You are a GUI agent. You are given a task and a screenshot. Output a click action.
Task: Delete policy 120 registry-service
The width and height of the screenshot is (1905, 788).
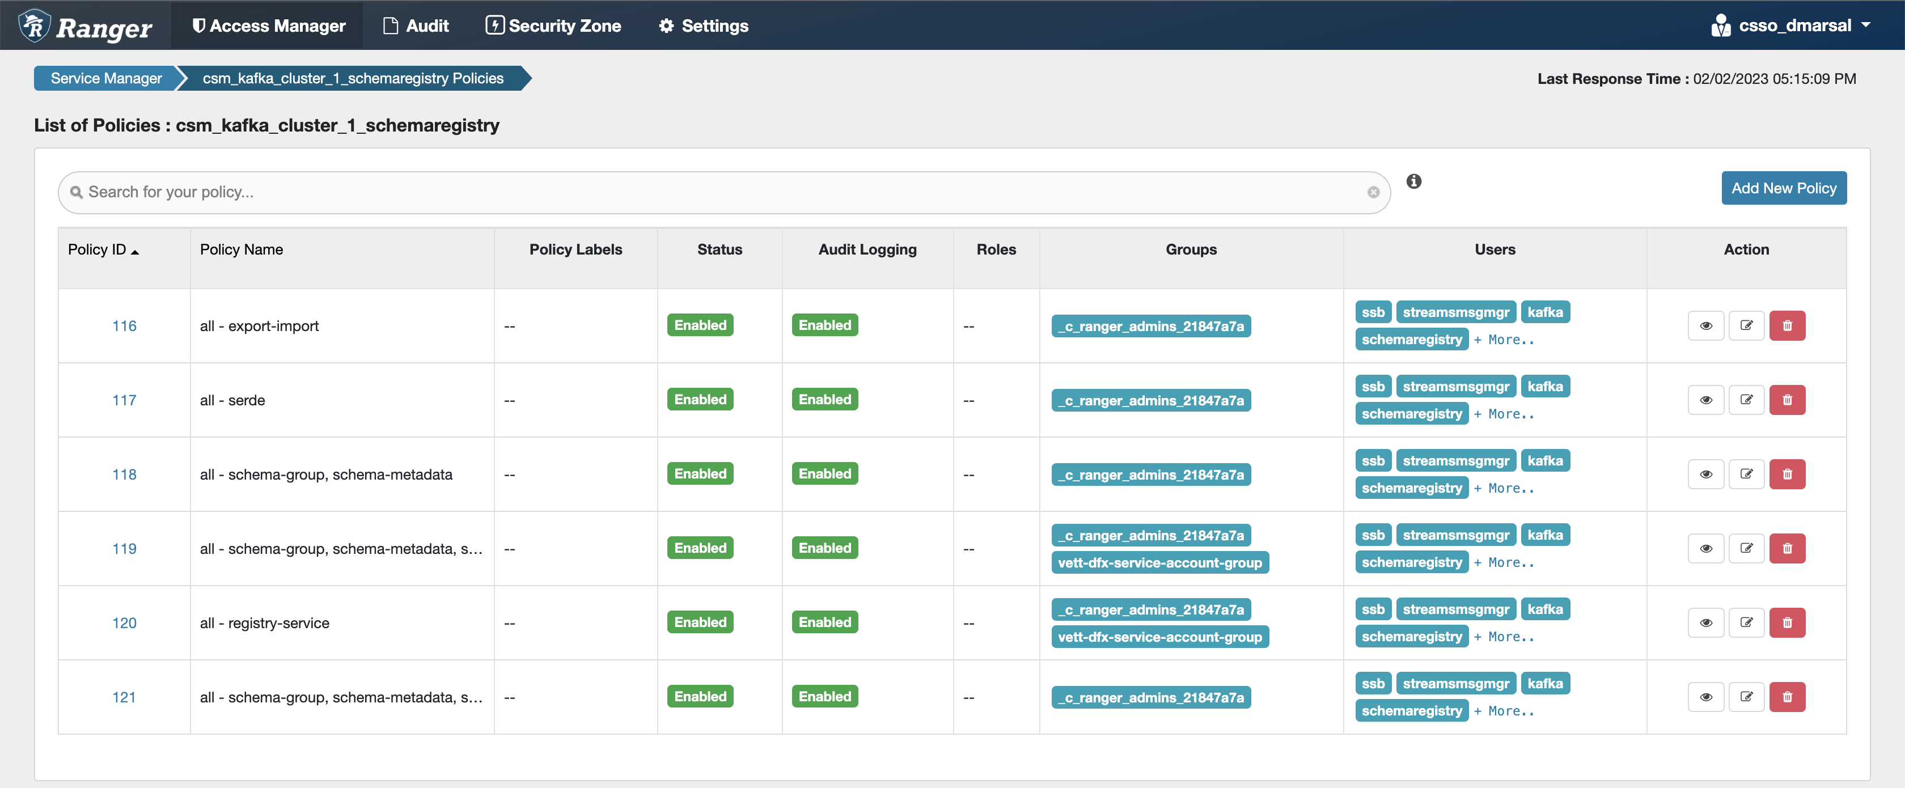(1787, 622)
